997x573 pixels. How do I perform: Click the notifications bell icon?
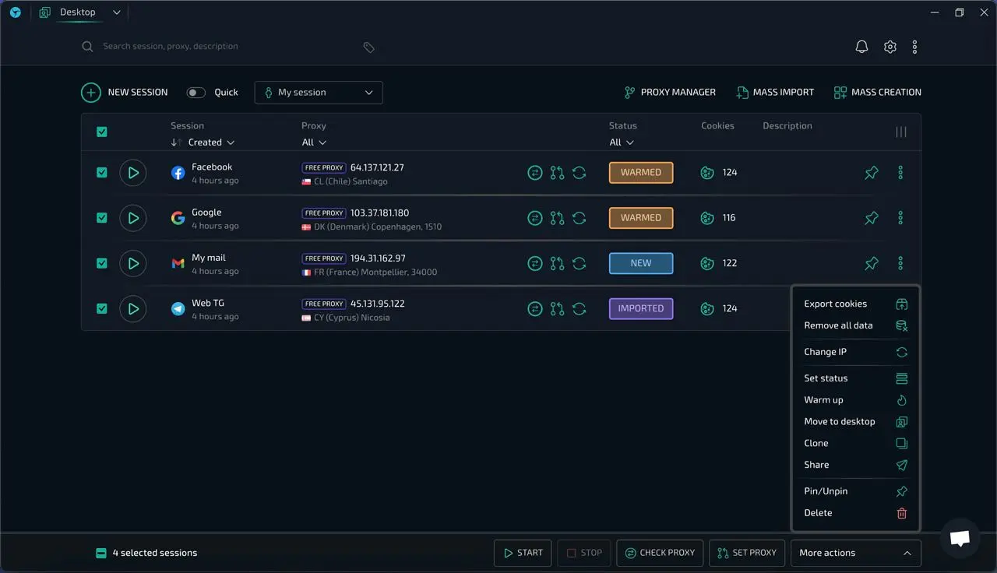pos(861,47)
